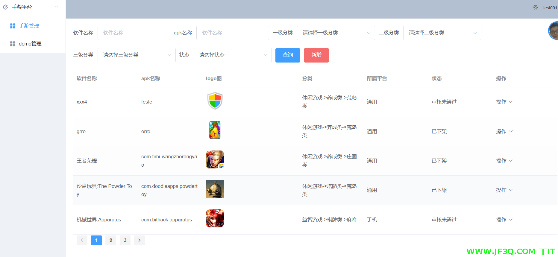Viewport: 558px width, 257px height.
Task: Open the 状态 selection dropdown
Action: point(233,55)
